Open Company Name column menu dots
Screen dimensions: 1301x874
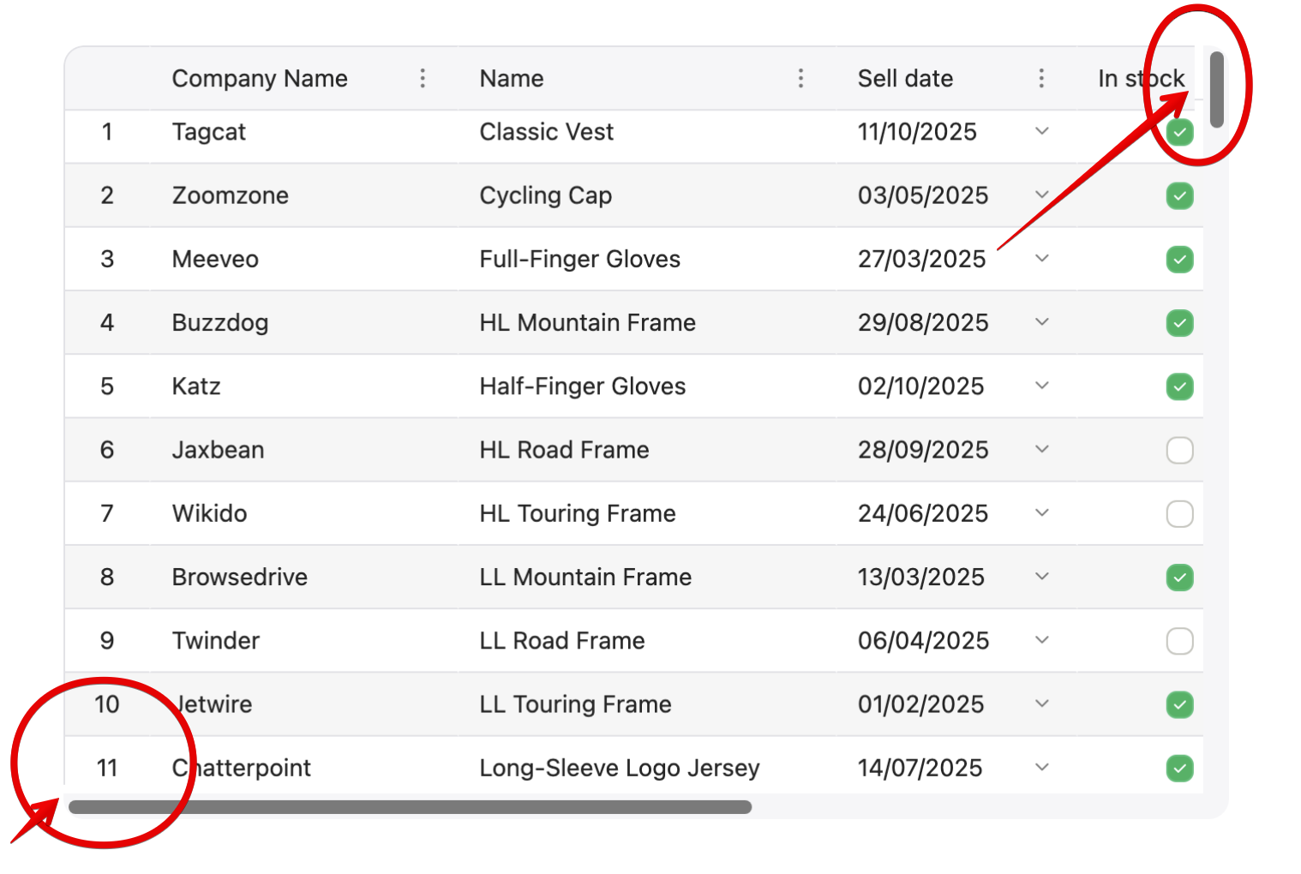point(423,79)
